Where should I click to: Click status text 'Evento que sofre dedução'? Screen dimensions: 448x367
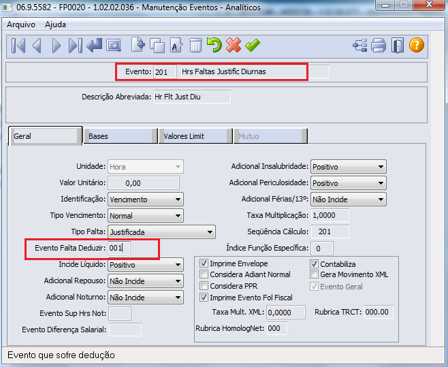coord(61,355)
